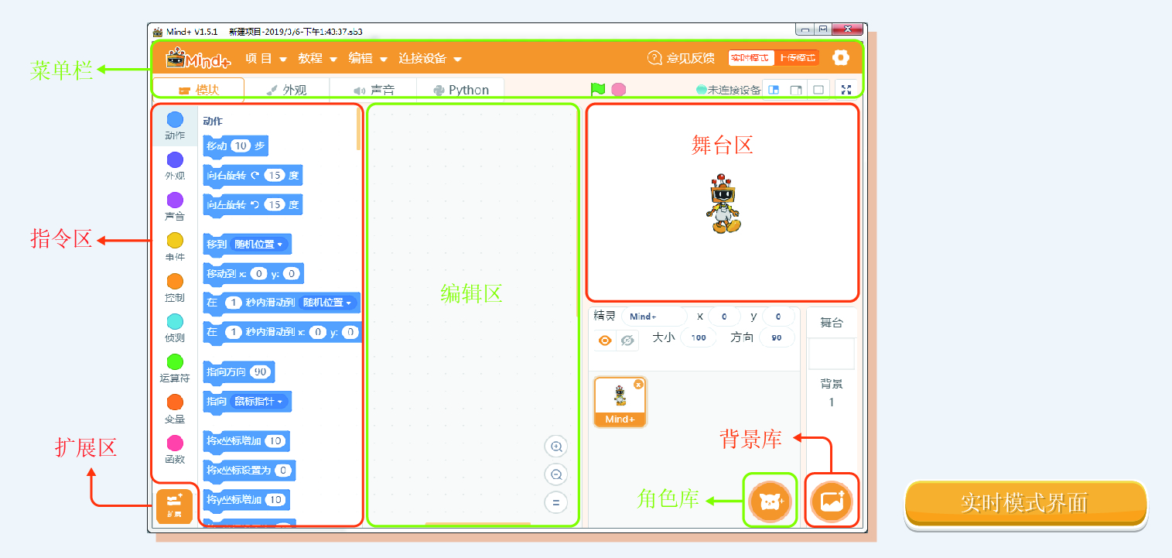
Task: Click the workspace horizontal scrollbar
Action: (477, 524)
